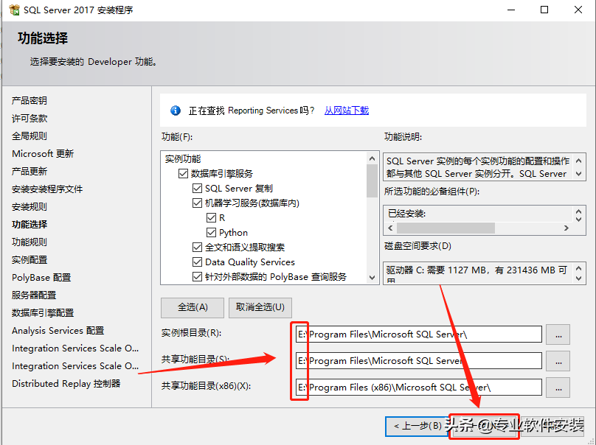Screen dimensions: 596x445
Task: Browse for 实例根目录 with the ... button
Action: (x=558, y=334)
